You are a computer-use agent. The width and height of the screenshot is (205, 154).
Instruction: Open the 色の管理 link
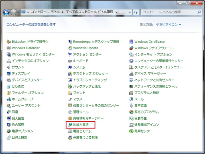pos(18,125)
